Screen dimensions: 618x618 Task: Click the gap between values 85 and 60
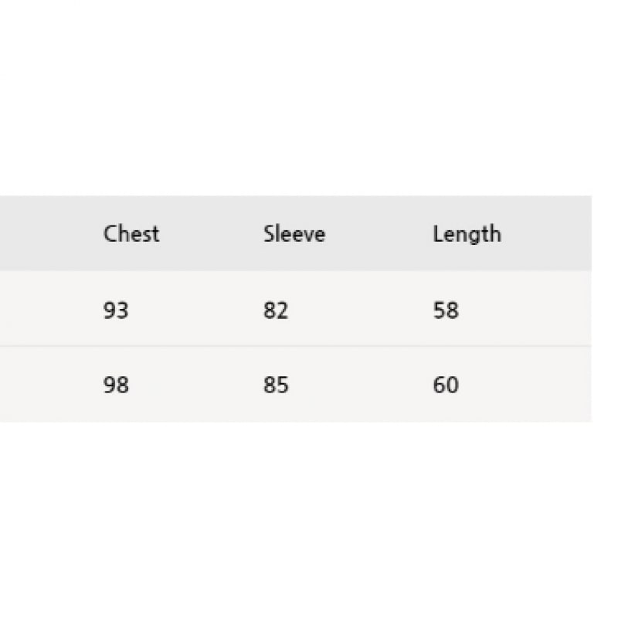click(361, 384)
